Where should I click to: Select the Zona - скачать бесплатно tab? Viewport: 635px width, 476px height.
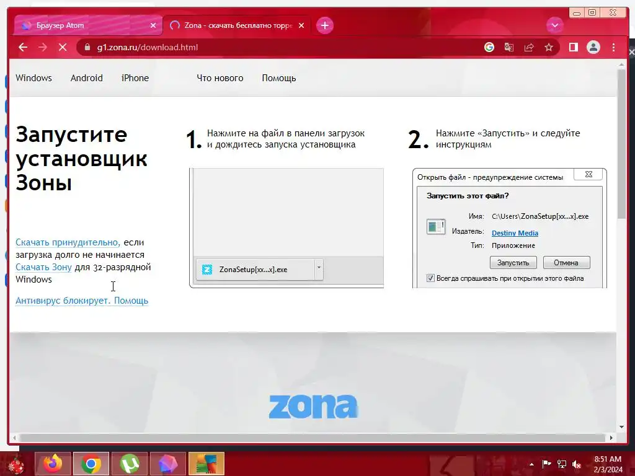[237, 25]
